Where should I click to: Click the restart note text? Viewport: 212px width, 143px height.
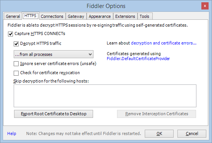coord(84,133)
